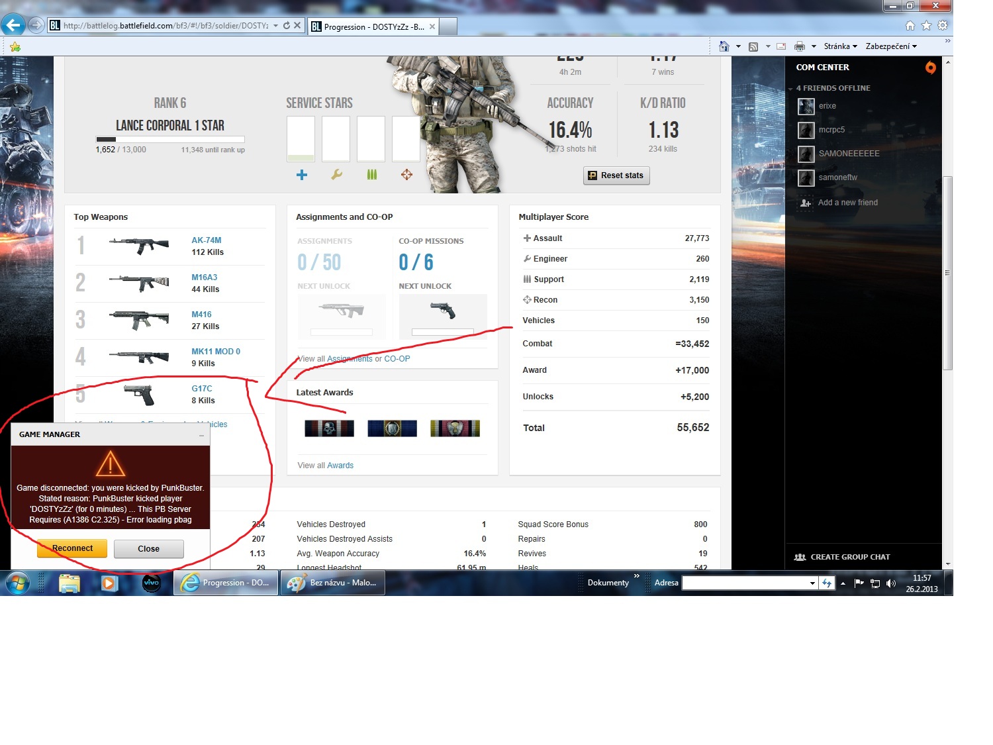The height and width of the screenshot is (745, 993).
Task: Open the M16A3 weapon link
Action: click(x=205, y=277)
